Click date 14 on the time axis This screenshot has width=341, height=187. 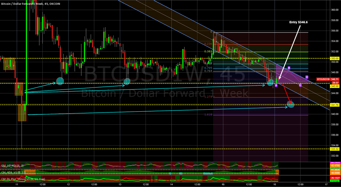pos(172,184)
